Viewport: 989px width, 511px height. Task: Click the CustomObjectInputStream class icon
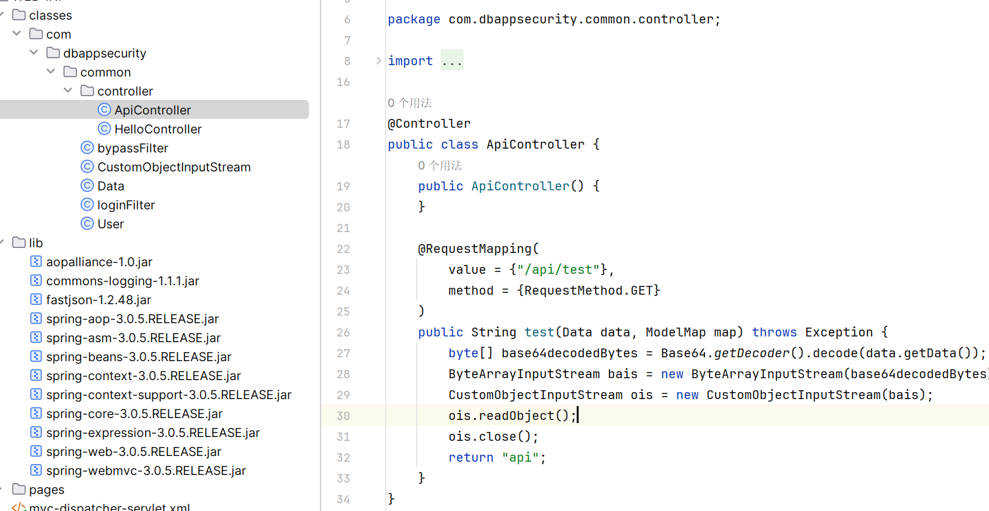87,167
